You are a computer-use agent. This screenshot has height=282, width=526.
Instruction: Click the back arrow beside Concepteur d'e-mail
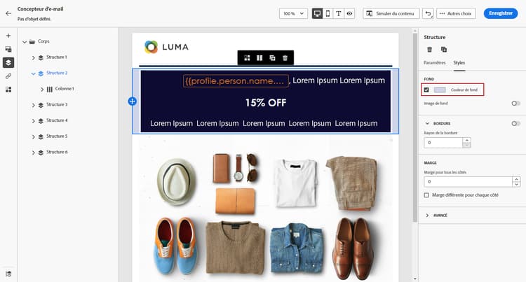click(8, 14)
